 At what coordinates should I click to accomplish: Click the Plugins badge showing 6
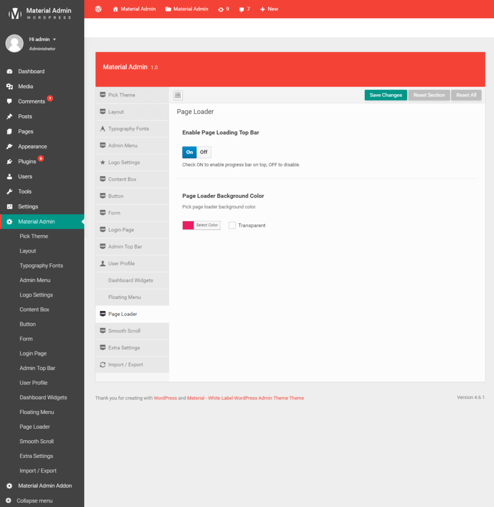41,158
